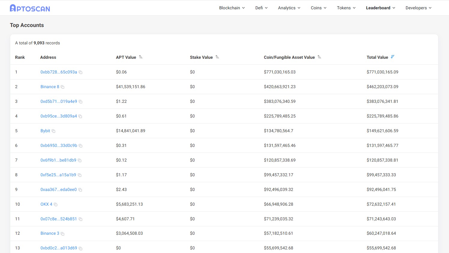Toggle Total Value sort order icon
Screen dimensions: 449x253
pos(393,57)
